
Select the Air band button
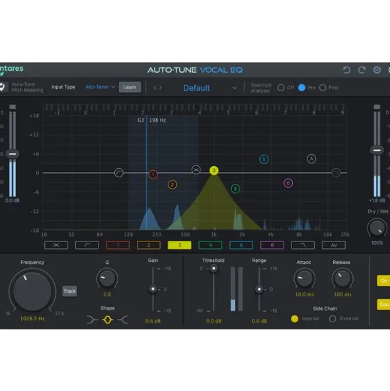(x=334, y=245)
